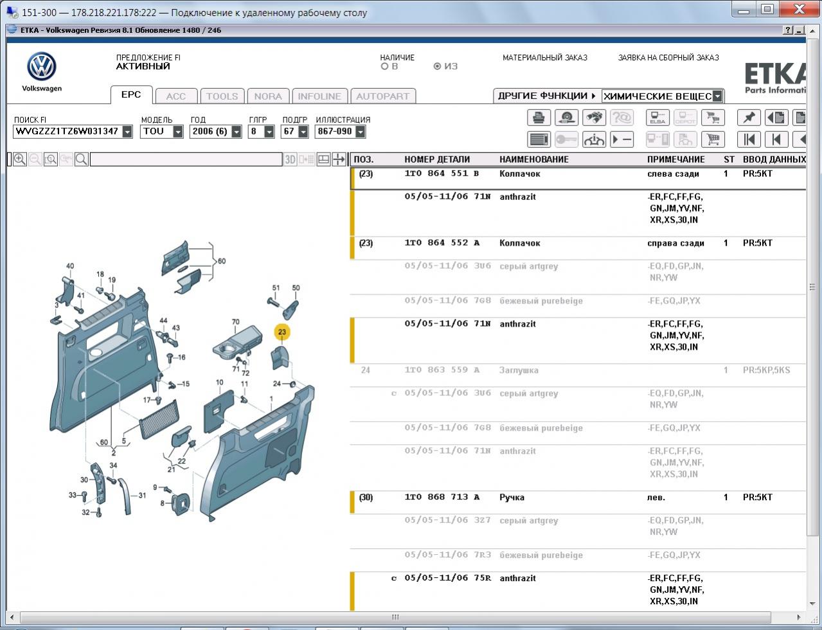
Task: Click the vehicle information icon with letter i
Action: tap(594, 139)
